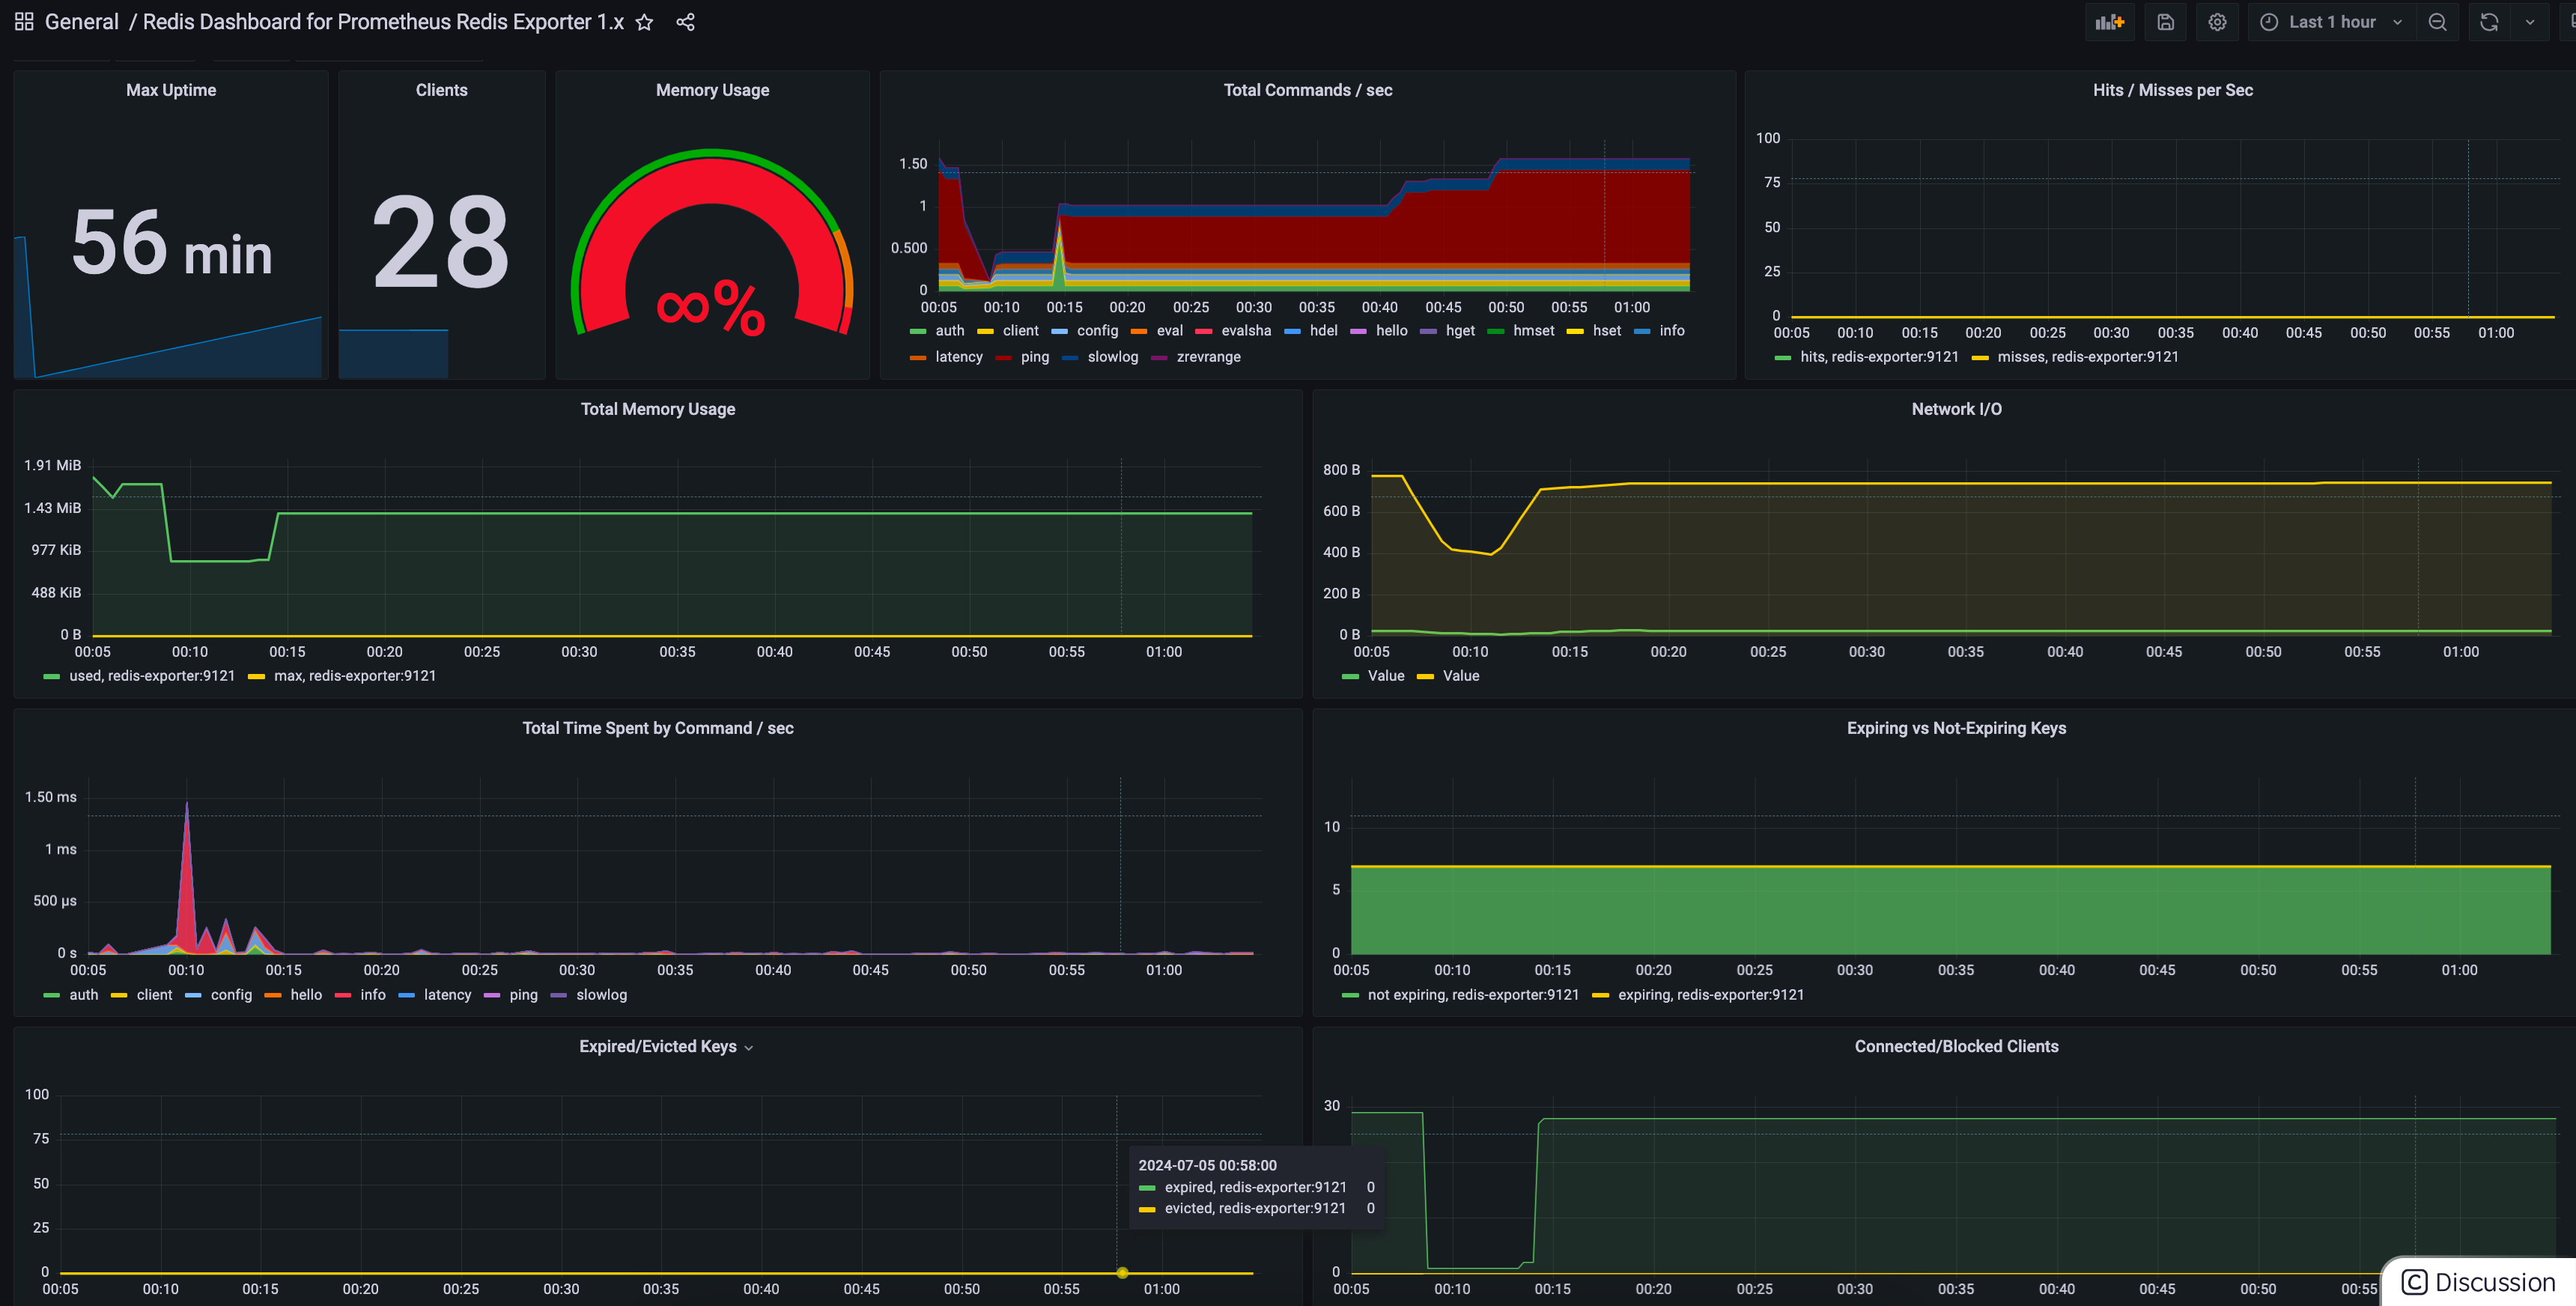Click the Add panel icon
The width and height of the screenshot is (2576, 1306).
click(x=2109, y=22)
